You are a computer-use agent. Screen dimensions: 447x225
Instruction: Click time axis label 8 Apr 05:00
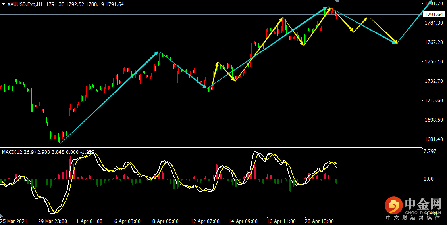point(166,221)
